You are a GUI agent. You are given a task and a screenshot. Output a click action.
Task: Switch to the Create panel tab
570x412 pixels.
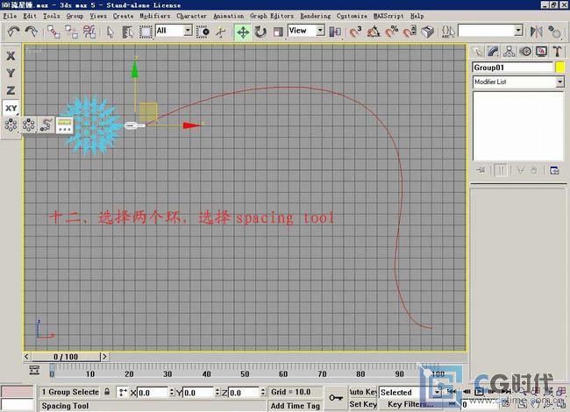pos(478,52)
